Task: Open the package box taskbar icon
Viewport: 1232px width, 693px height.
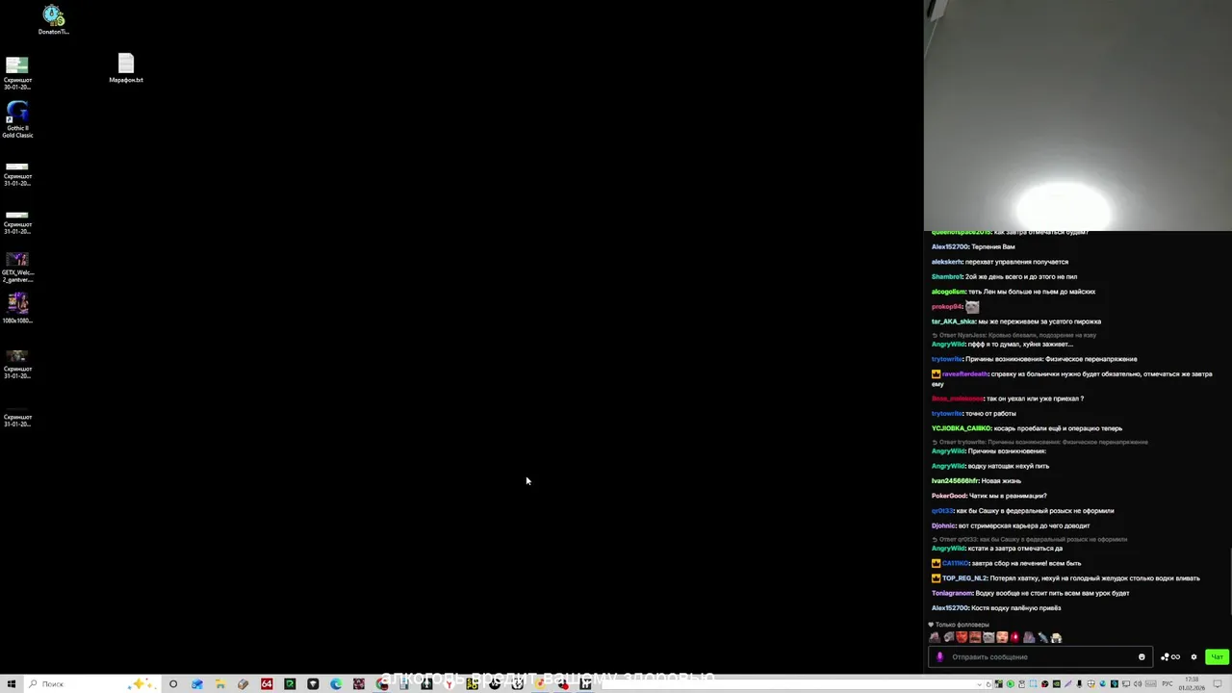Action: tap(244, 684)
